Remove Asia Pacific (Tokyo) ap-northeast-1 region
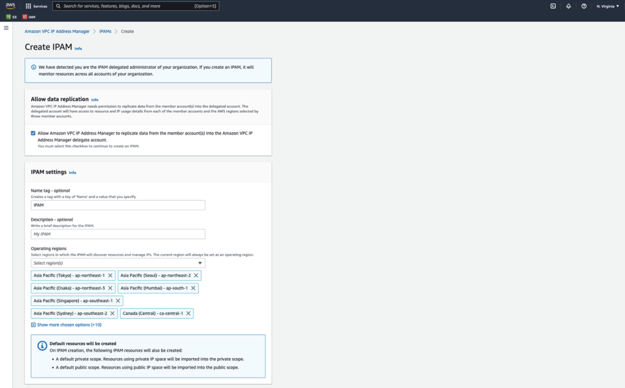This screenshot has width=625, height=388. [x=110, y=275]
